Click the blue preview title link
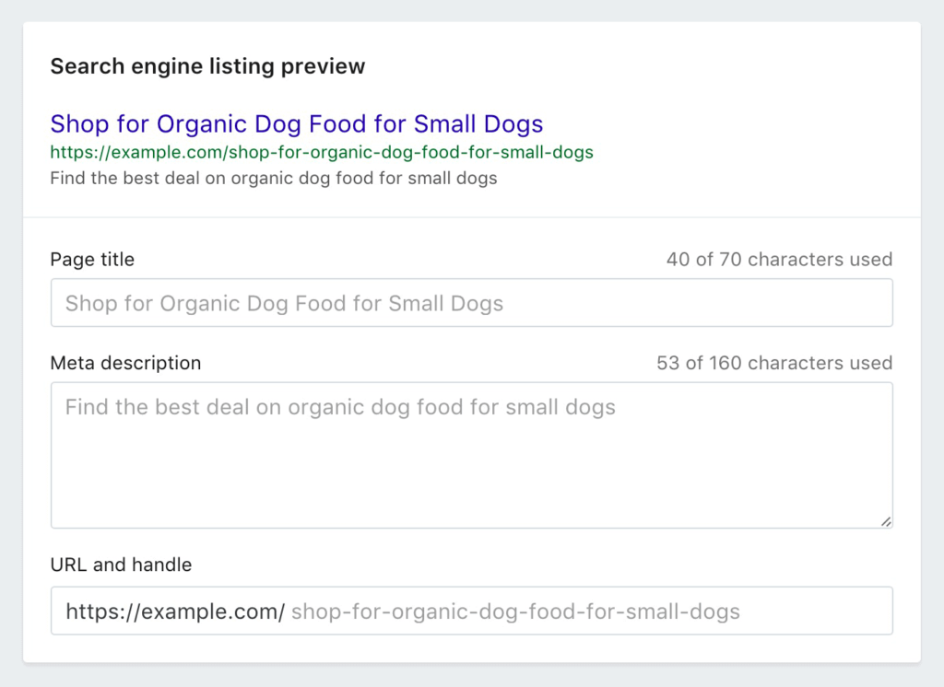Viewport: 944px width, 687px height. [296, 123]
